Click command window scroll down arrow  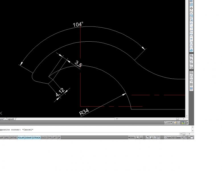(193, 131)
